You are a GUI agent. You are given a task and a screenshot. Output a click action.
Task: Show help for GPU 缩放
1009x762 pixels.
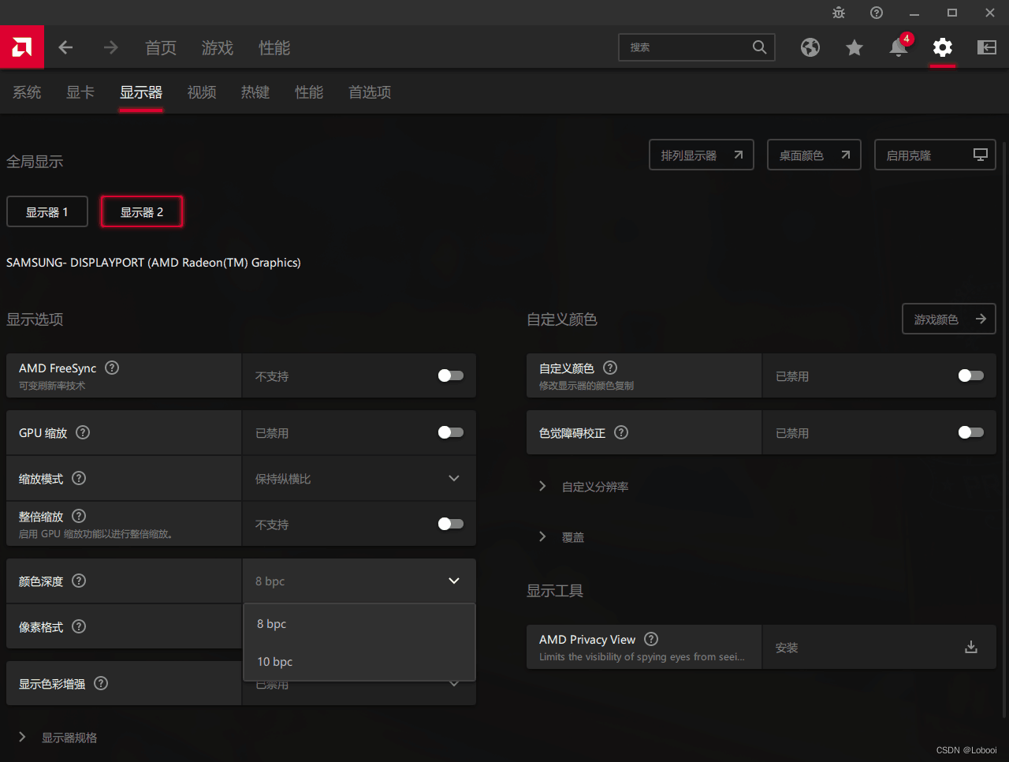coord(83,432)
